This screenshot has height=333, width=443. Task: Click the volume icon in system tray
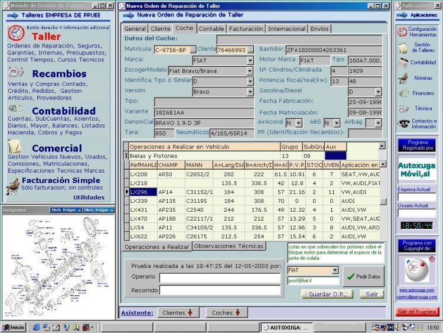click(x=397, y=328)
